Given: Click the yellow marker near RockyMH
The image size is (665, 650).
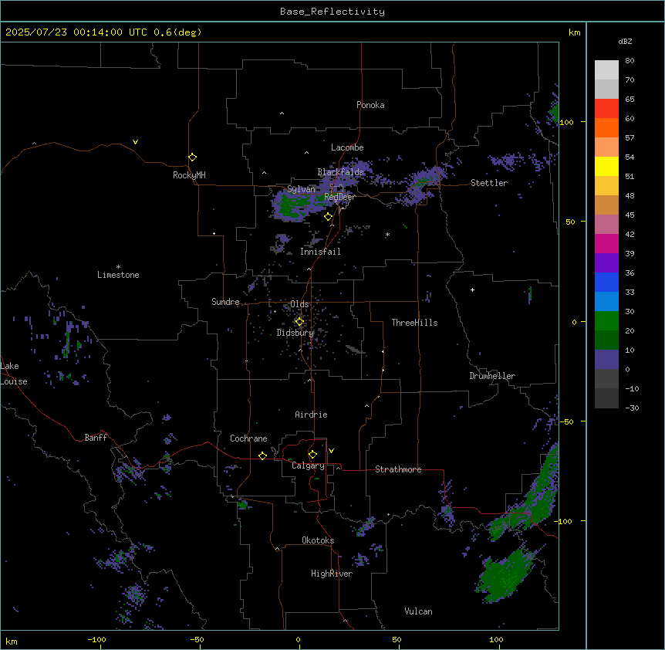Looking at the screenshot, I should pos(192,157).
